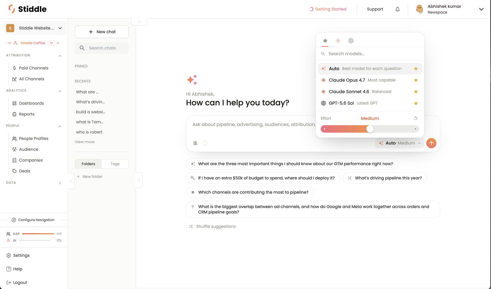Click the maximum end of the Effort slider

[416, 129]
